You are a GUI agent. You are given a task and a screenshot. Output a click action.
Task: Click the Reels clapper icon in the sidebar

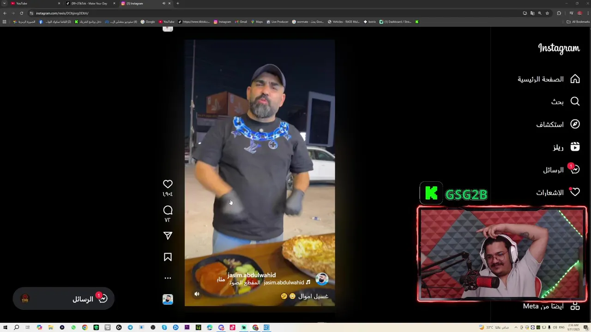point(575,147)
